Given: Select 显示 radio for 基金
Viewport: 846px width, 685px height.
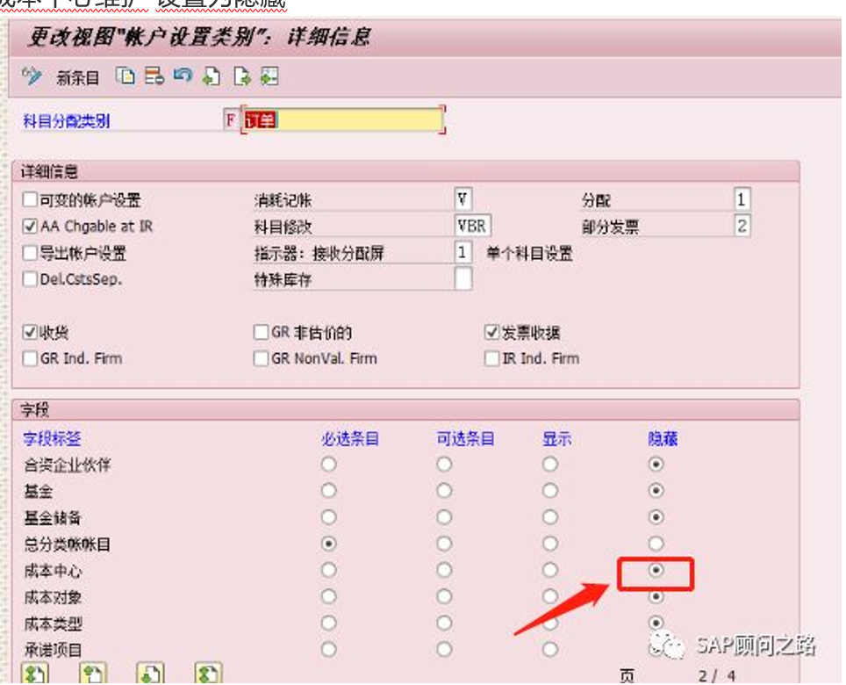Looking at the screenshot, I should (548, 491).
